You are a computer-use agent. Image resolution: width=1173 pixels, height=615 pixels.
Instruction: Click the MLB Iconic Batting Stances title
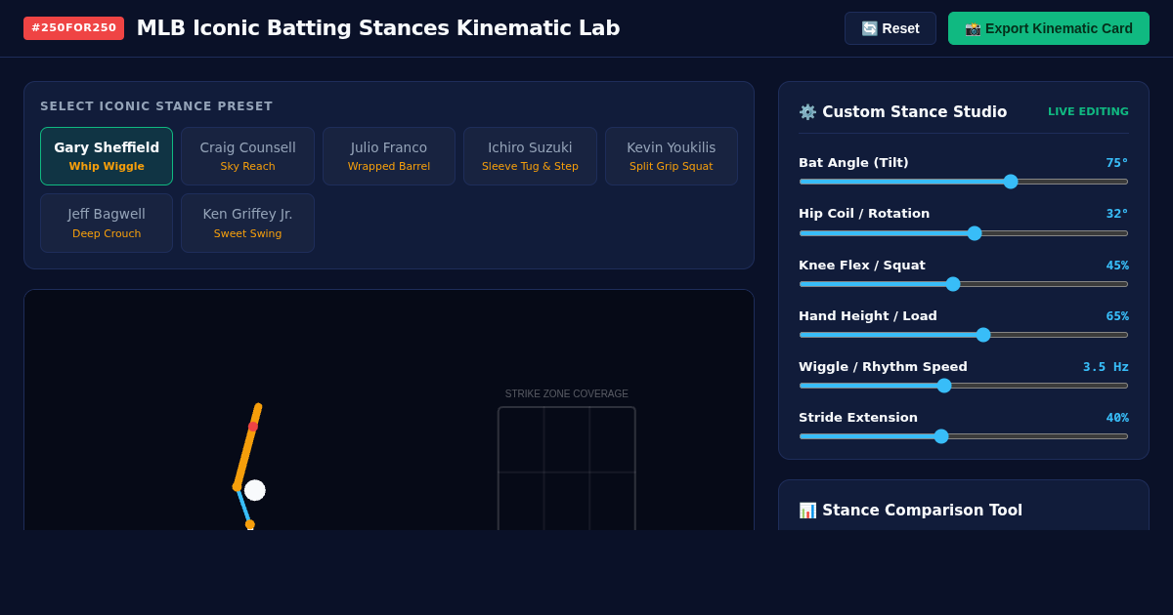click(x=378, y=28)
